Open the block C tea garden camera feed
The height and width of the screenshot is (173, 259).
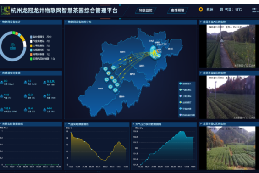click(231, 148)
